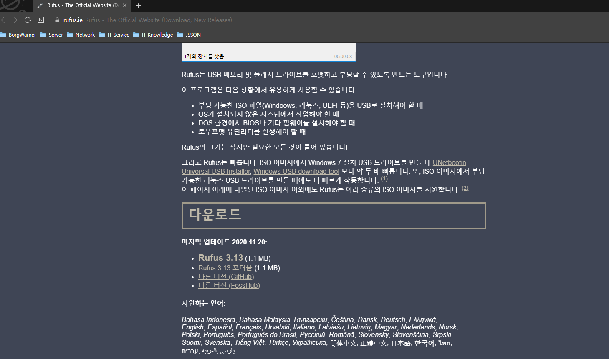Click the line starting 로우포맷 유틸리티를
Image resolution: width=609 pixels, height=359 pixels.
[252, 132]
